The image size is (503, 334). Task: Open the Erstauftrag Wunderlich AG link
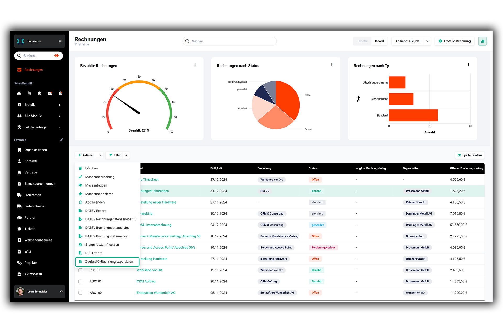tap(156, 293)
